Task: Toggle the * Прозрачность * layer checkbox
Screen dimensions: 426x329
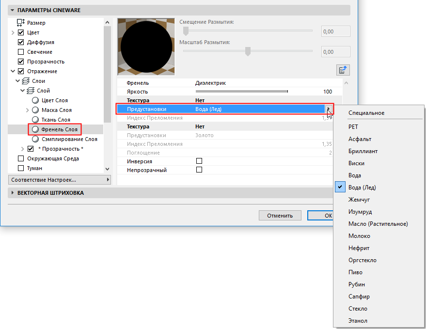Action: (31, 149)
